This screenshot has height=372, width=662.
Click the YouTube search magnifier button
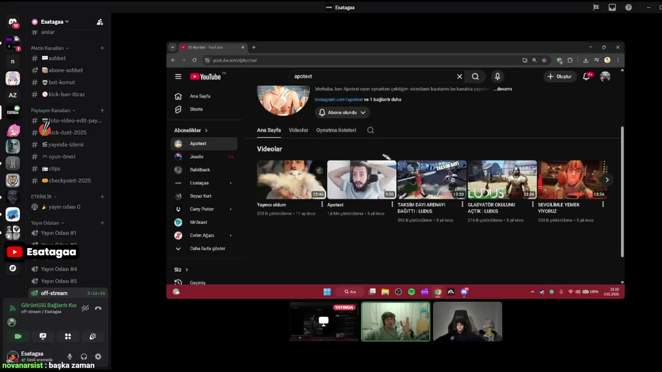click(475, 76)
